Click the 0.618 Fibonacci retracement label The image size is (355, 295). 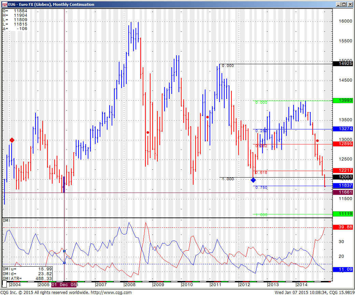[x=261, y=173]
